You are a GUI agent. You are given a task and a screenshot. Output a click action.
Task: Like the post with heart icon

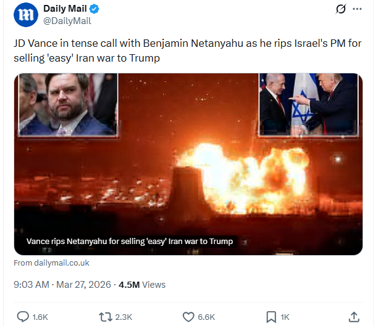pyautogui.click(x=189, y=317)
